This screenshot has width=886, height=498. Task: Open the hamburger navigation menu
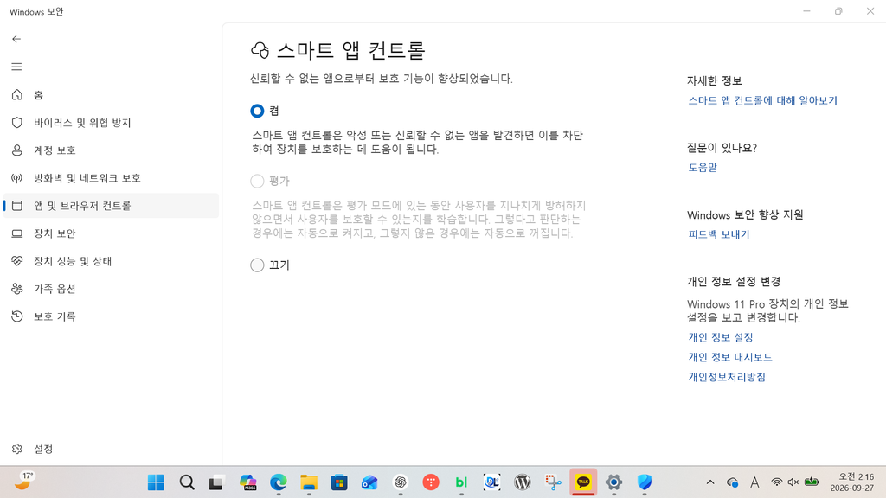tap(16, 67)
